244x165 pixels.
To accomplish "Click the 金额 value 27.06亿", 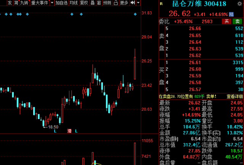I will [x=191, y=133].
